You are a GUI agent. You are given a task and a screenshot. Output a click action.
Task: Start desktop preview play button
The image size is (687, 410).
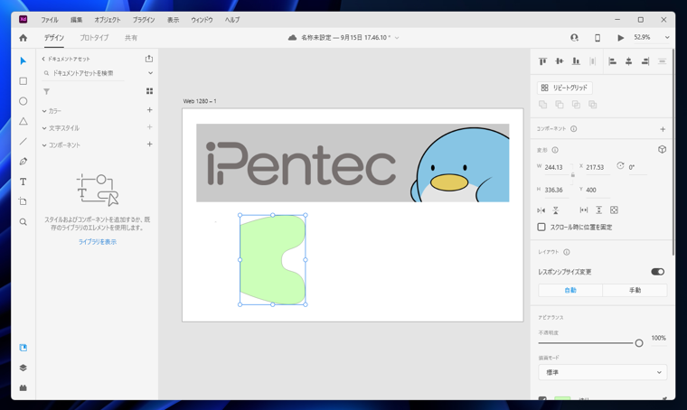pyautogui.click(x=620, y=38)
